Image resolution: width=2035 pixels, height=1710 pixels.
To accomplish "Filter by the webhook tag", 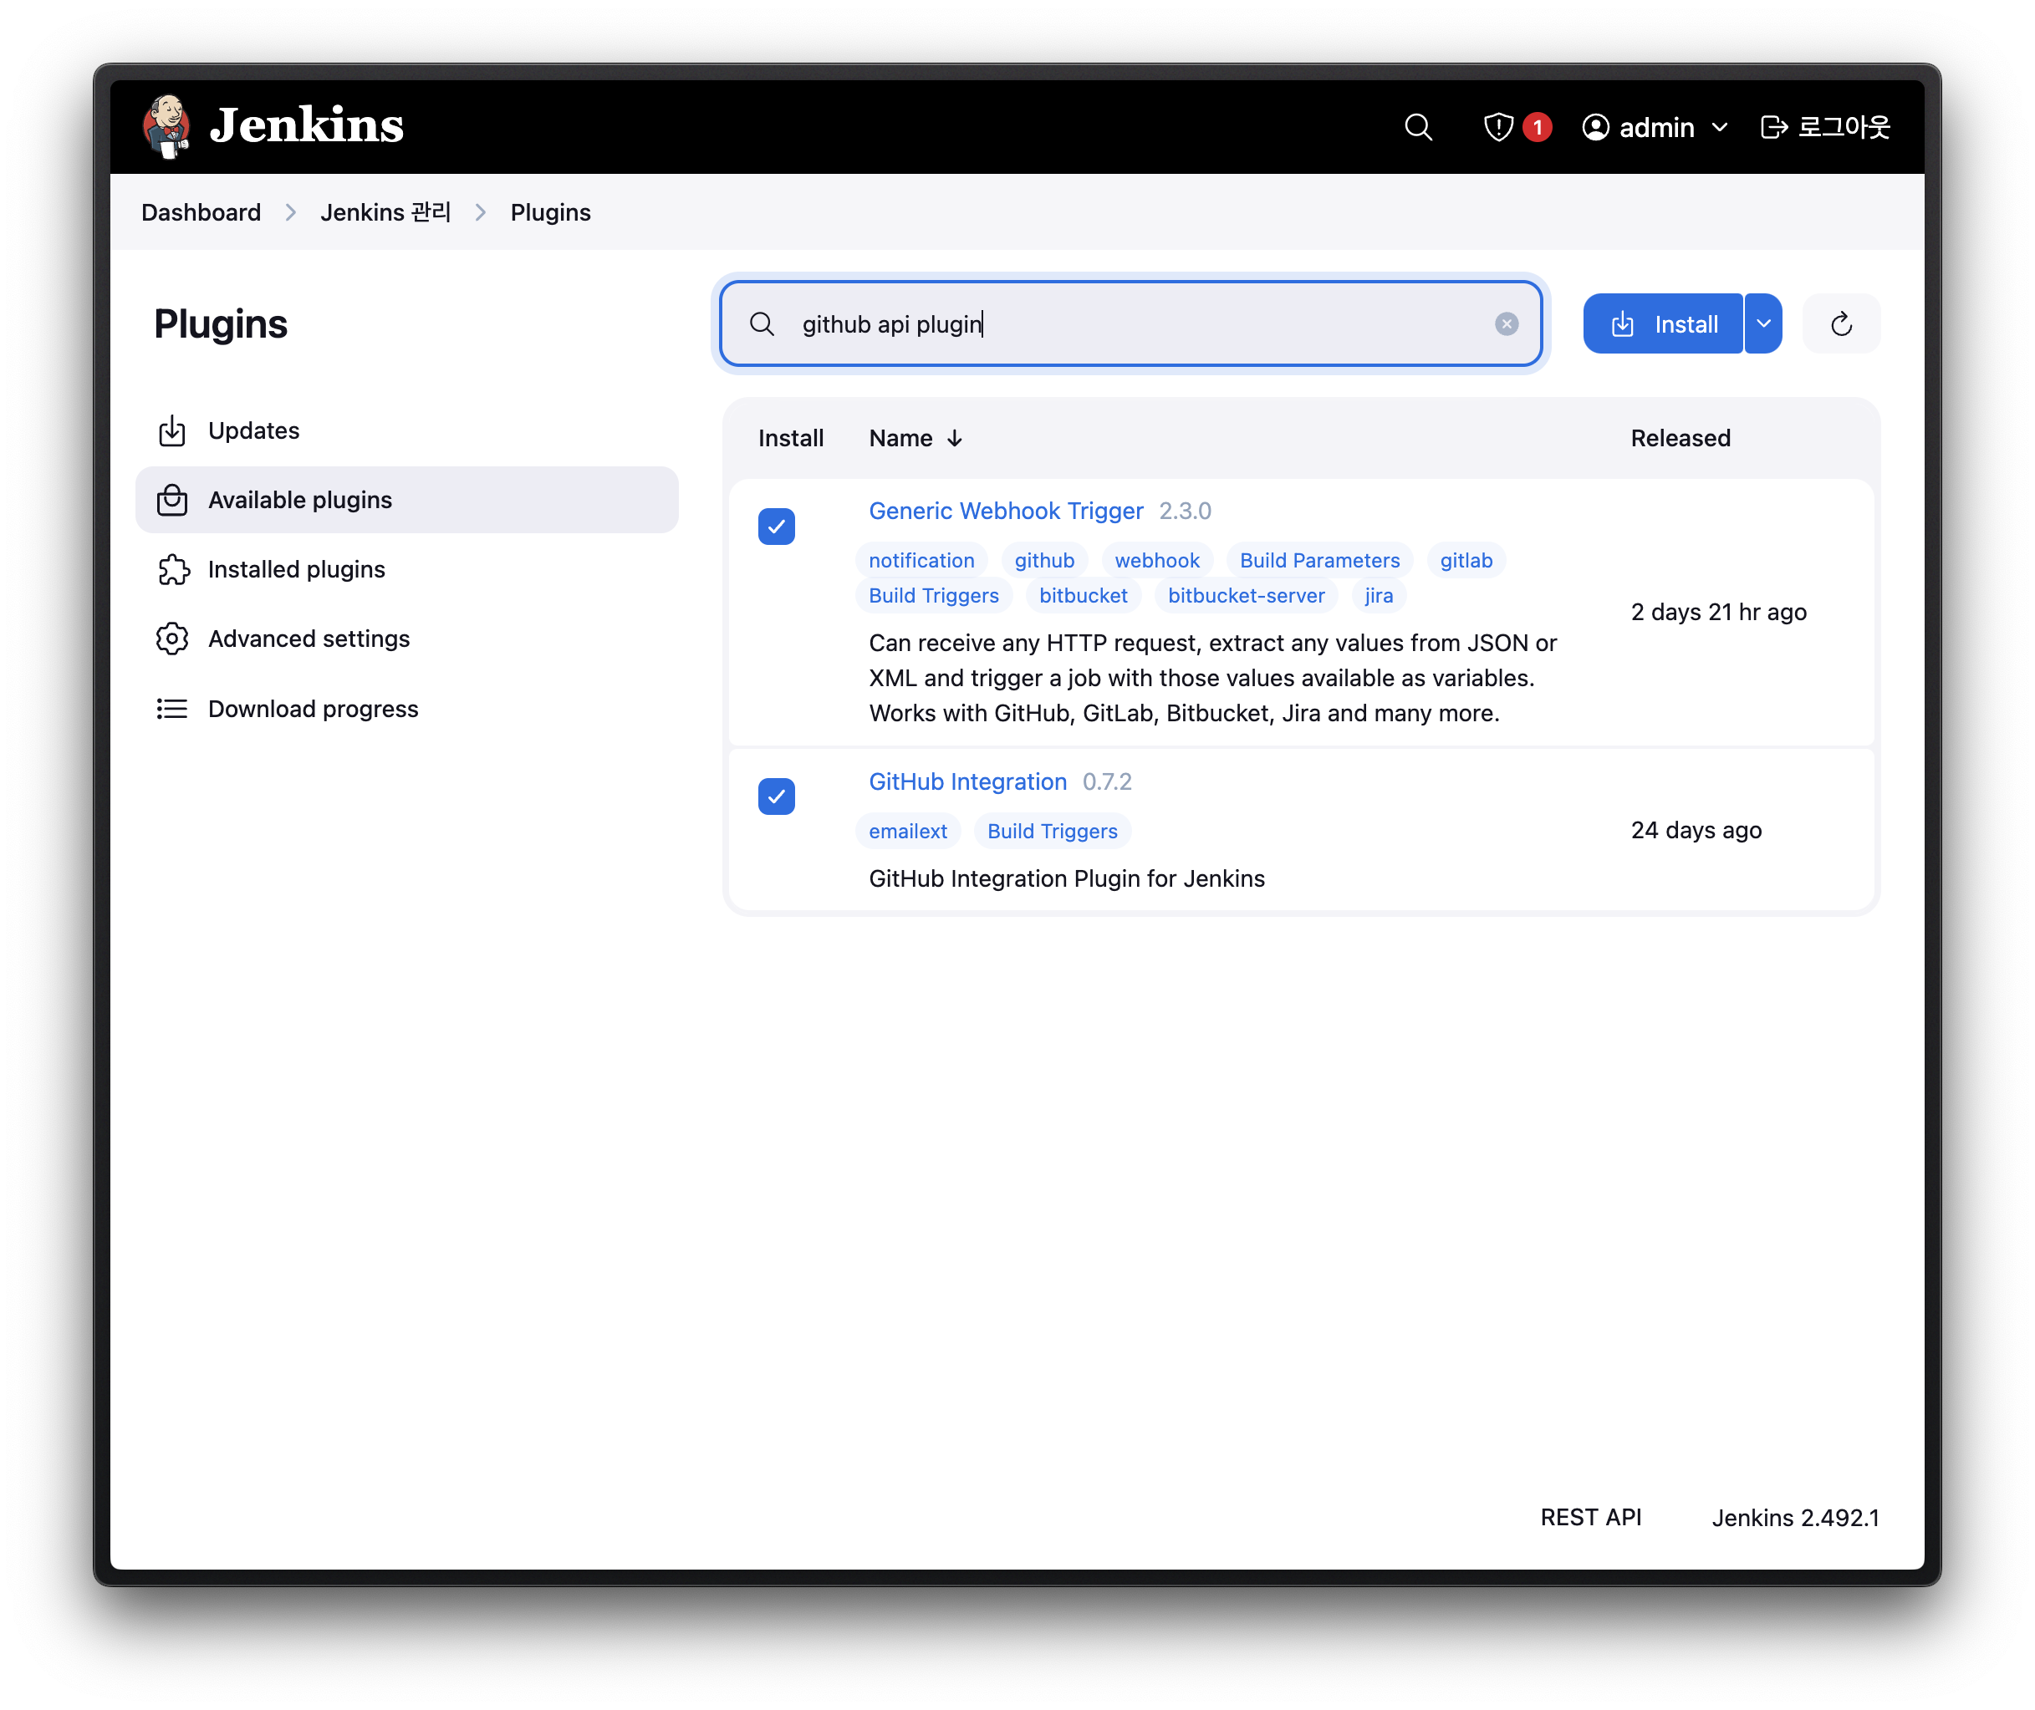I will point(1156,560).
